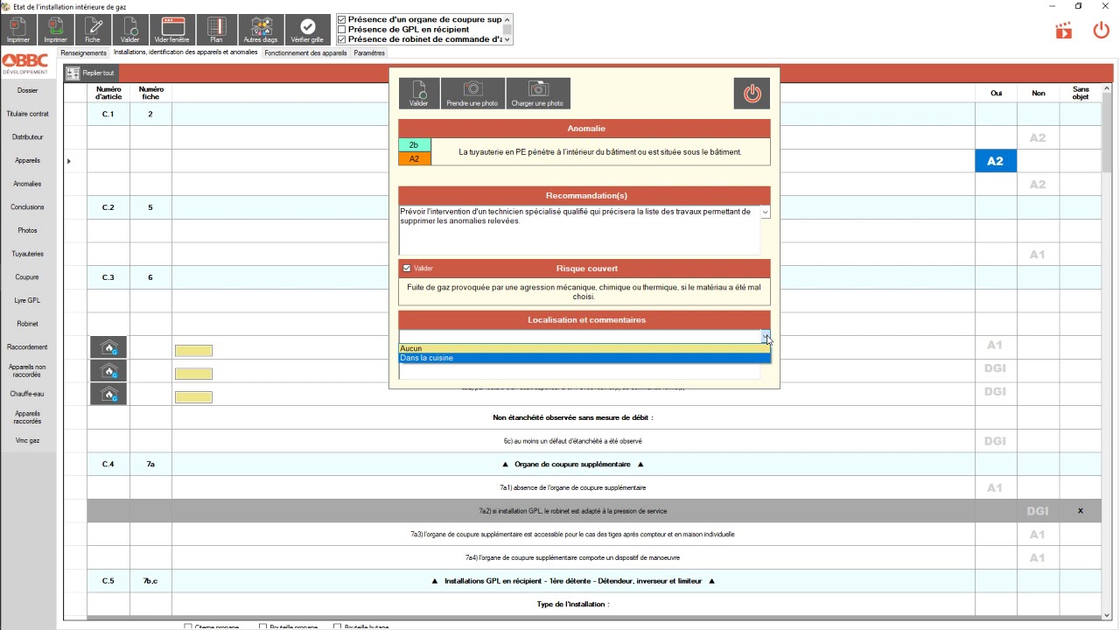The image size is (1120, 630).
Task: Click the 7b,c fiche number cell
Action: pos(150,581)
